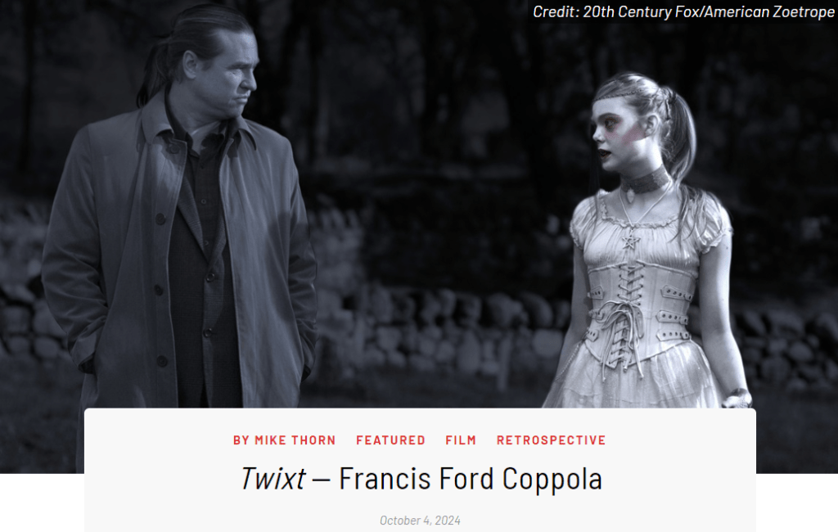Screen dimensions: 838x532
Task: Click the October 4, 2024 date
Action: (x=420, y=521)
